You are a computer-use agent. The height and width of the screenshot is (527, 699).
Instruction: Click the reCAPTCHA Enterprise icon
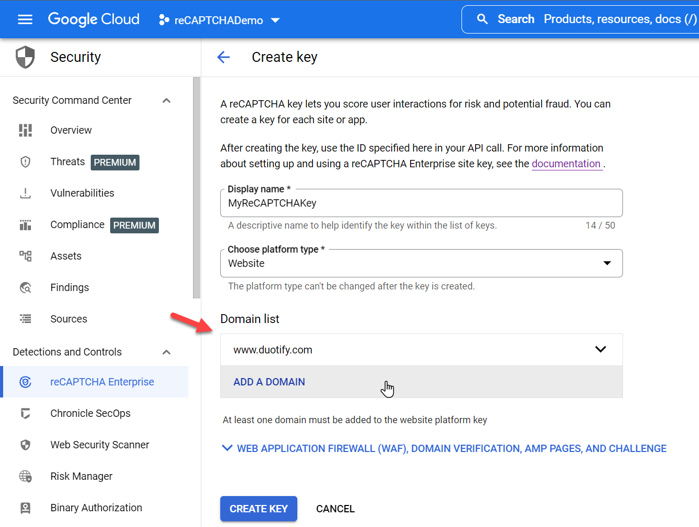(25, 382)
